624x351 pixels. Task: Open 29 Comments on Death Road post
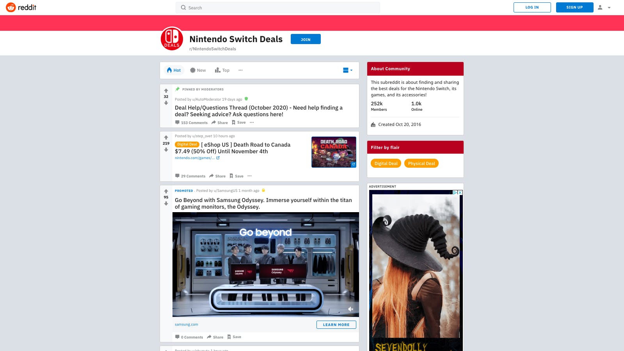tap(190, 176)
